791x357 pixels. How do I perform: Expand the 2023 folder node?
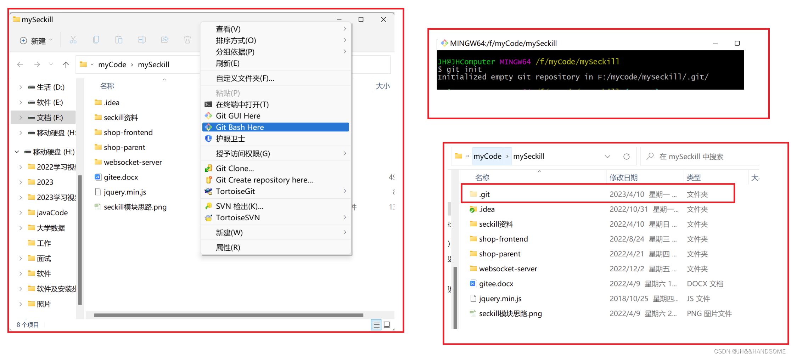(x=21, y=182)
